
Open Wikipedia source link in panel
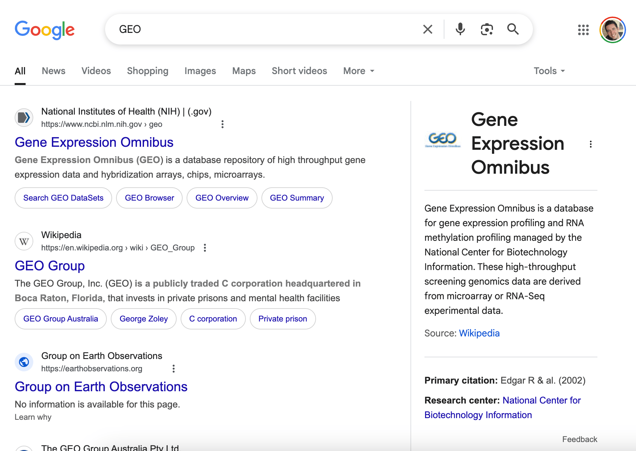pyautogui.click(x=479, y=333)
